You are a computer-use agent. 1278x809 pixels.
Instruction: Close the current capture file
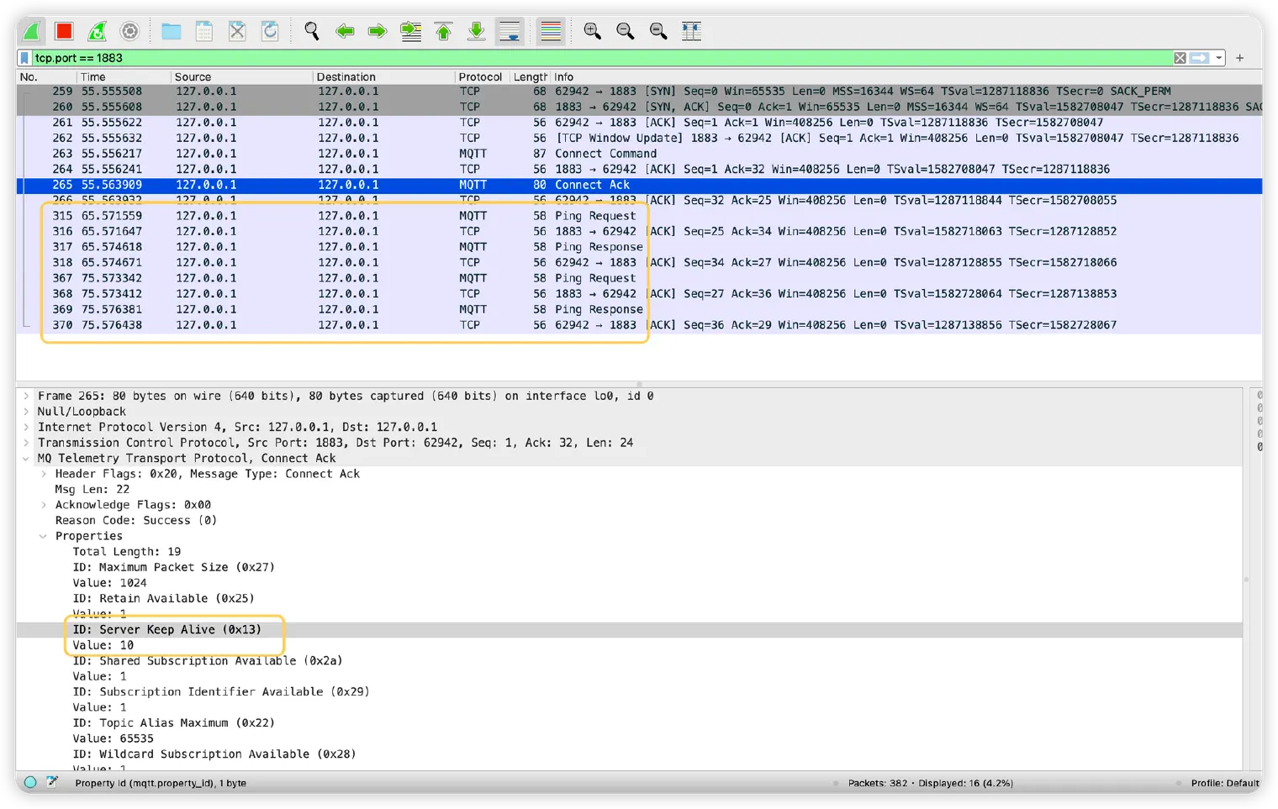pyautogui.click(x=237, y=31)
